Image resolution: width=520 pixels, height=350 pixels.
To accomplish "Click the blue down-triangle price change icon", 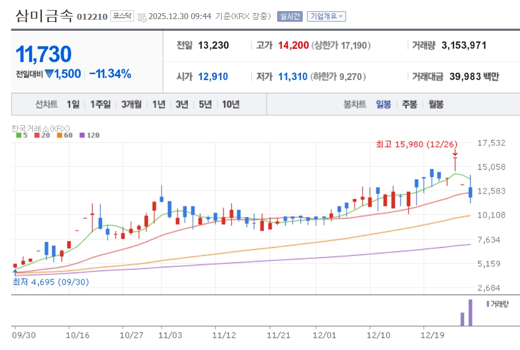I will click(49, 74).
